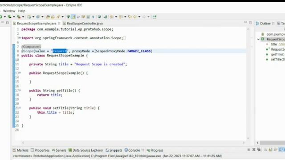Click the Back navigation arrow icon
This screenshot has width=285, height=160.
[135, 17]
